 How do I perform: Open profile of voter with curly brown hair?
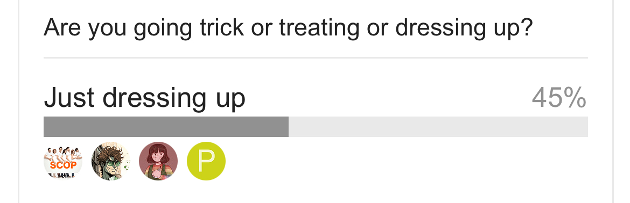[x=110, y=161]
